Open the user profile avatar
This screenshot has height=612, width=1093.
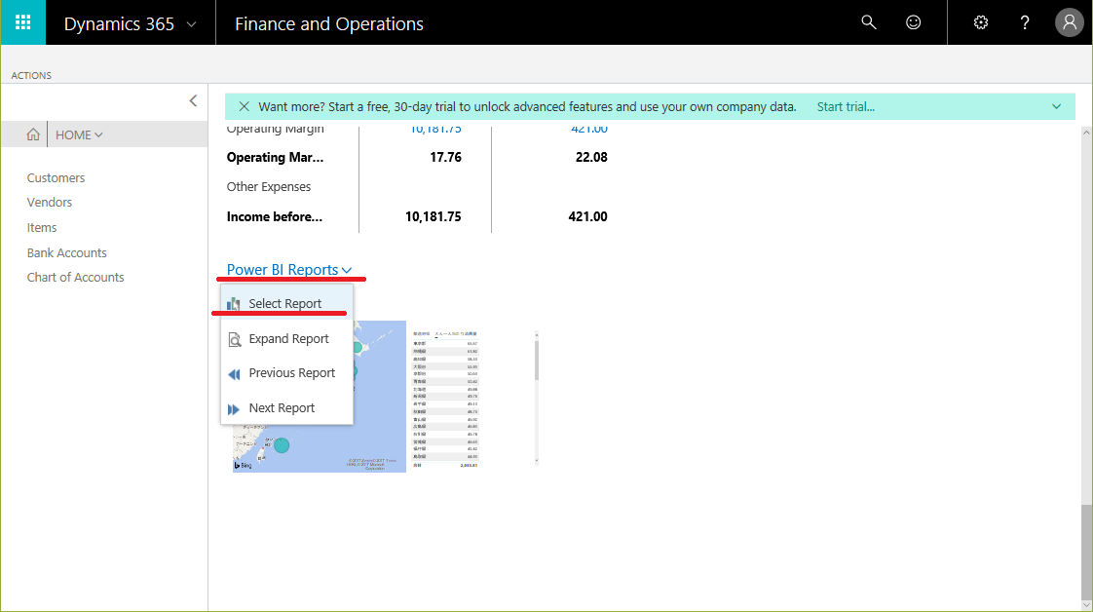(1069, 23)
